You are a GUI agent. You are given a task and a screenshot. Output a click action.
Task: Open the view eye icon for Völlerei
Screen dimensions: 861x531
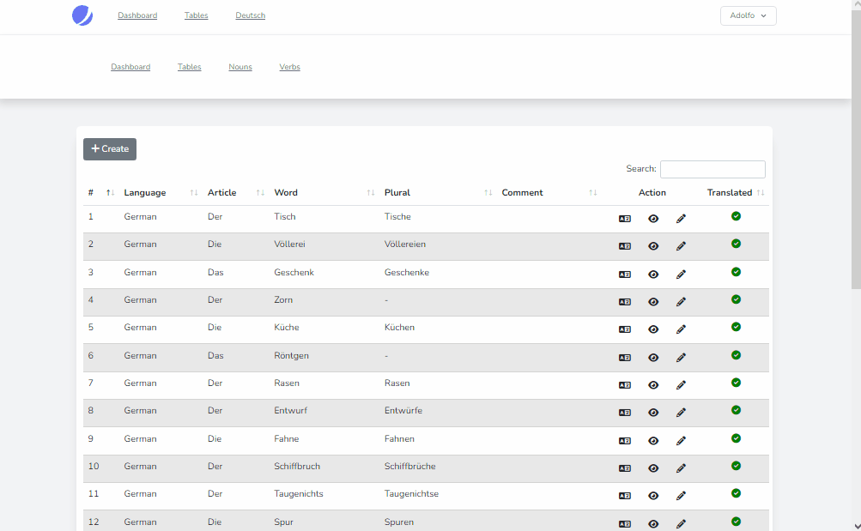click(x=653, y=246)
